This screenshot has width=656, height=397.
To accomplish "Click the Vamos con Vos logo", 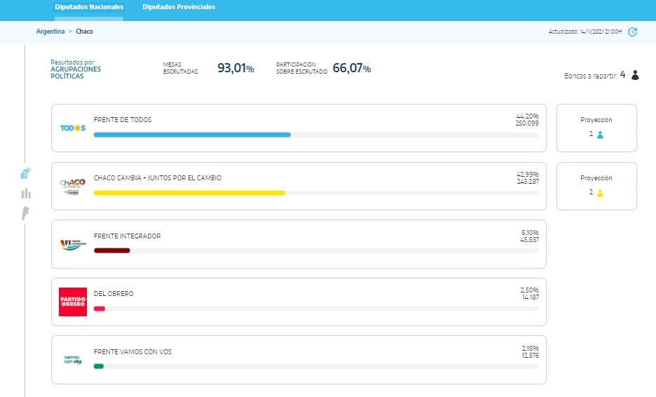I will [73, 360].
